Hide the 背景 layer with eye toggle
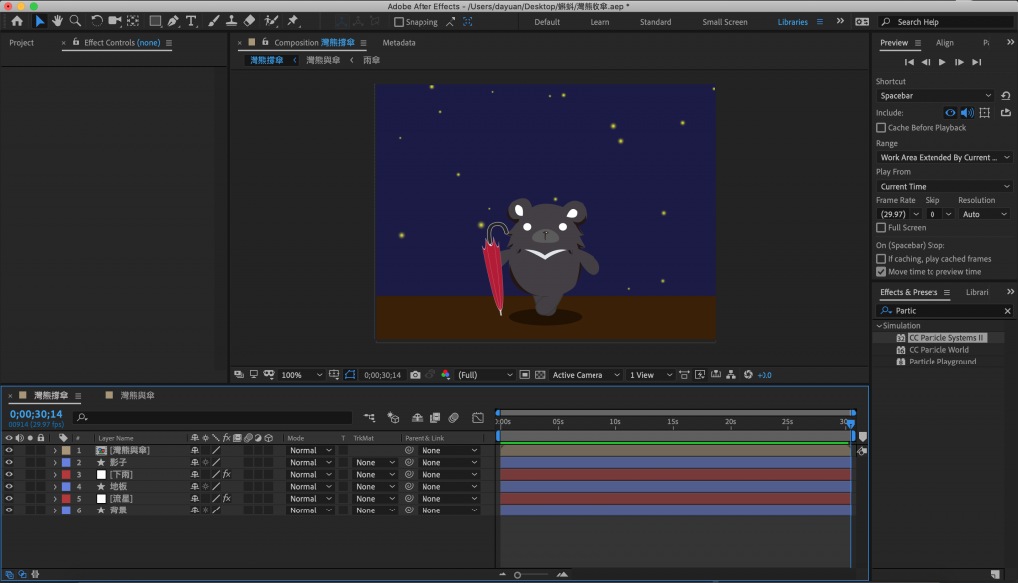Screen dimensions: 1018x583 click(9, 510)
